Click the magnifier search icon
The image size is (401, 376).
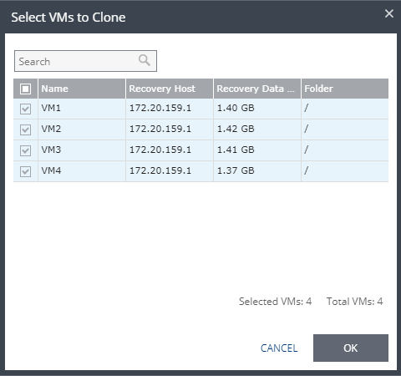pos(145,60)
